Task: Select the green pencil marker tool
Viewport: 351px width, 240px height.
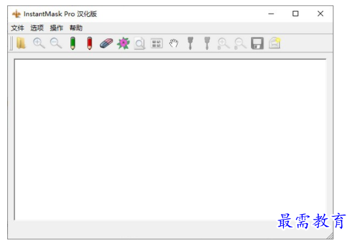Action: (x=72, y=43)
